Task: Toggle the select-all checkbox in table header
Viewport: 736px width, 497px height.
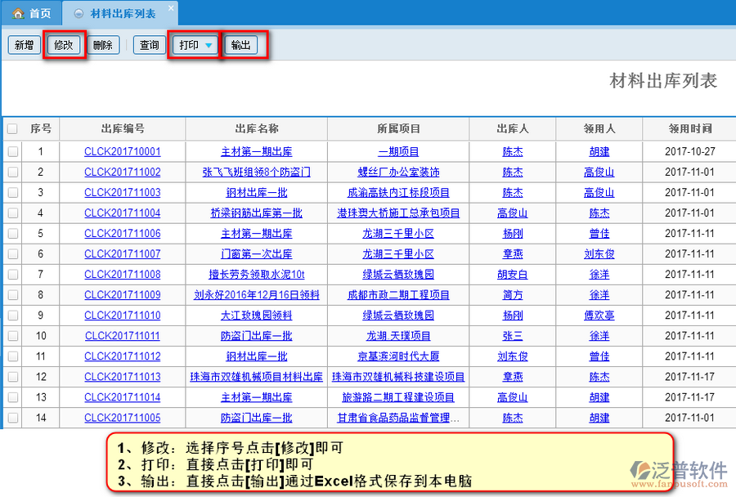Action: tap(12, 128)
